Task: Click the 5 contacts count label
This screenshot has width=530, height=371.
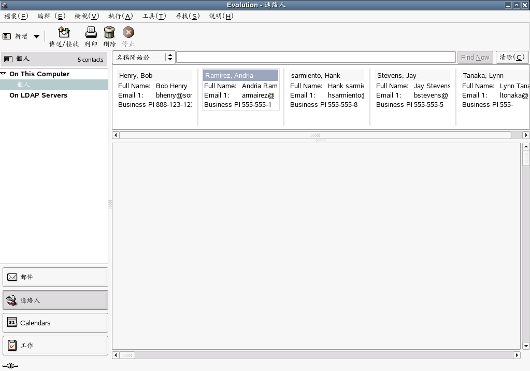Action: click(x=90, y=60)
